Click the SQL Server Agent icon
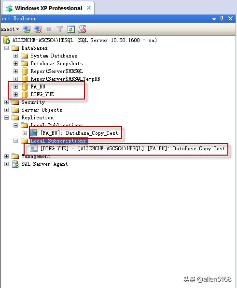The height and width of the screenshot is (288, 237). click(15, 164)
